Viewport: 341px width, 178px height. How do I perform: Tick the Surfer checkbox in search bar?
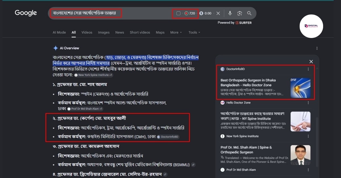click(x=178, y=13)
